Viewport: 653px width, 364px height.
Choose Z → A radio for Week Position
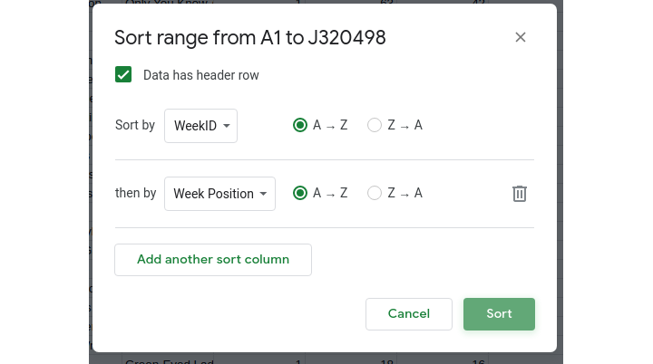tap(375, 193)
